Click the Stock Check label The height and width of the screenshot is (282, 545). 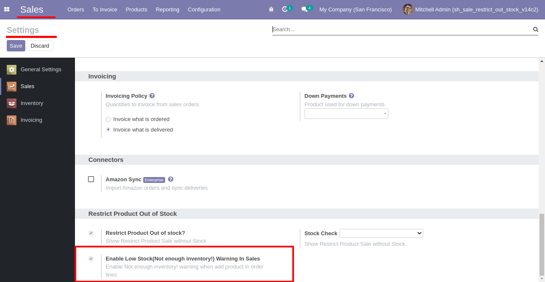click(x=321, y=234)
